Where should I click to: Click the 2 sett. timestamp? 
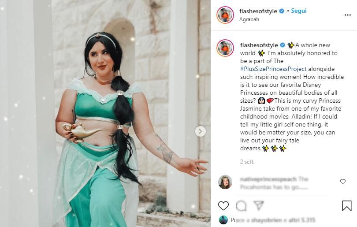[247, 162]
